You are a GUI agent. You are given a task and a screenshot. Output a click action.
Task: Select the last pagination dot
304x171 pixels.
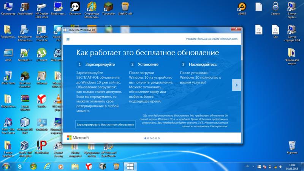(159, 138)
